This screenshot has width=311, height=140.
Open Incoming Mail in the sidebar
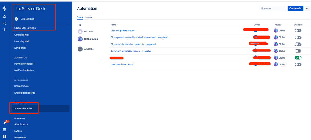point(22,41)
